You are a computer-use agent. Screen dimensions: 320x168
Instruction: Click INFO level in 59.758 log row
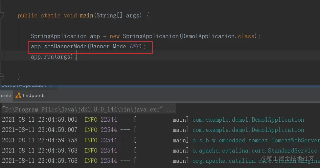point(91,140)
